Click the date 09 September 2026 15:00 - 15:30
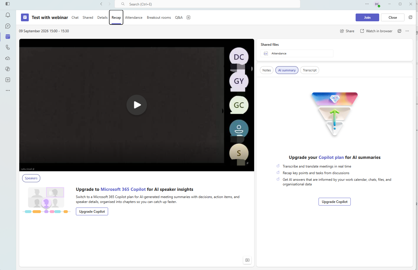Image resolution: width=418 pixels, height=270 pixels. click(44, 31)
